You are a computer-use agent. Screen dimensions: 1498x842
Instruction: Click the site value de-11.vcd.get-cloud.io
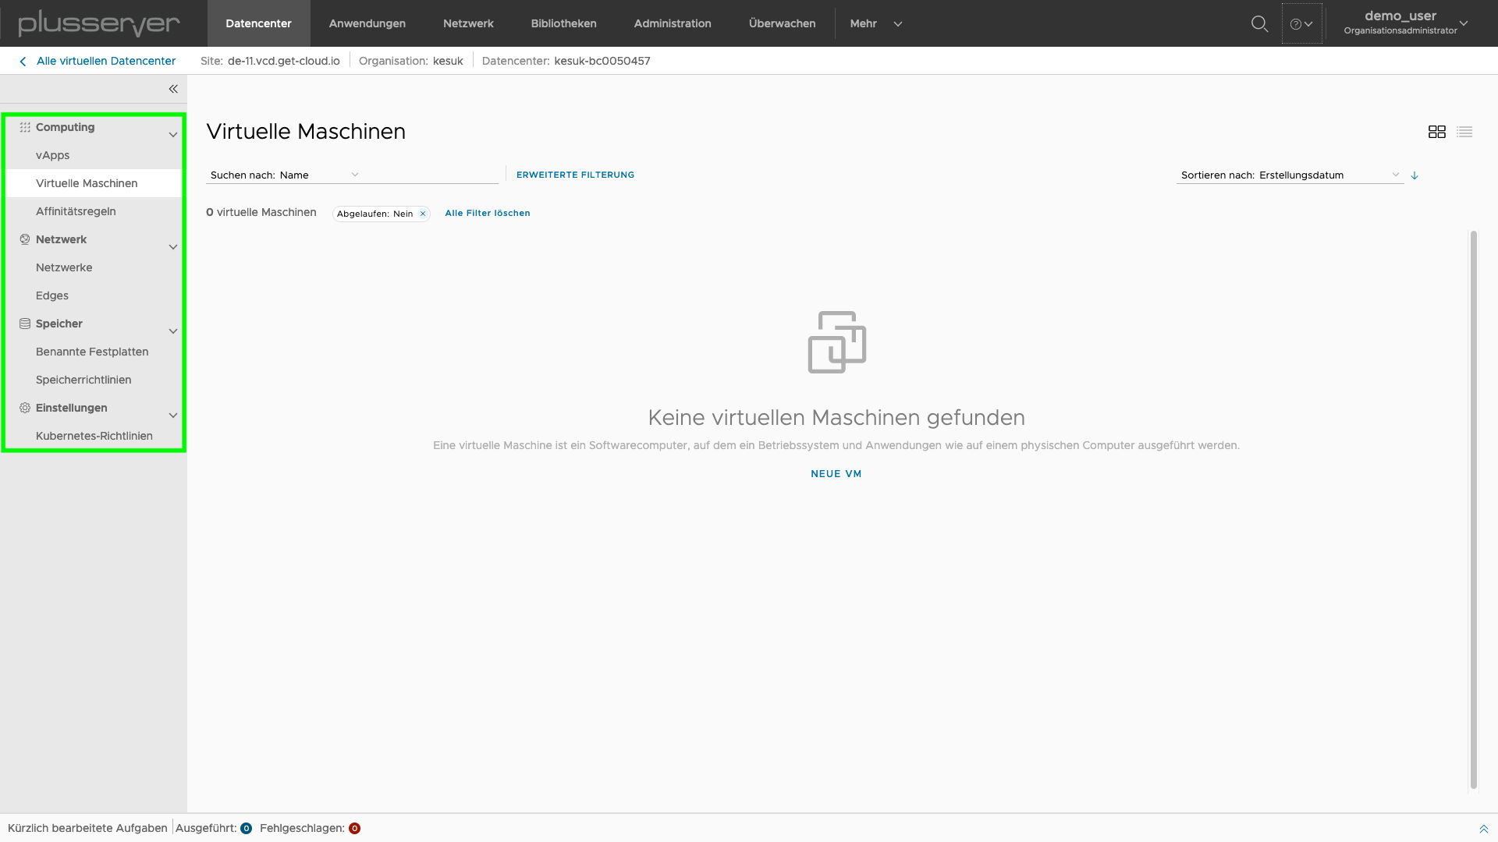coord(284,61)
